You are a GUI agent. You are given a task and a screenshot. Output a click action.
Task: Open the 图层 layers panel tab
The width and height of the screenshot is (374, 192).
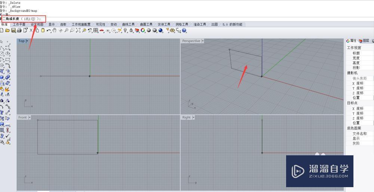tap(364, 41)
